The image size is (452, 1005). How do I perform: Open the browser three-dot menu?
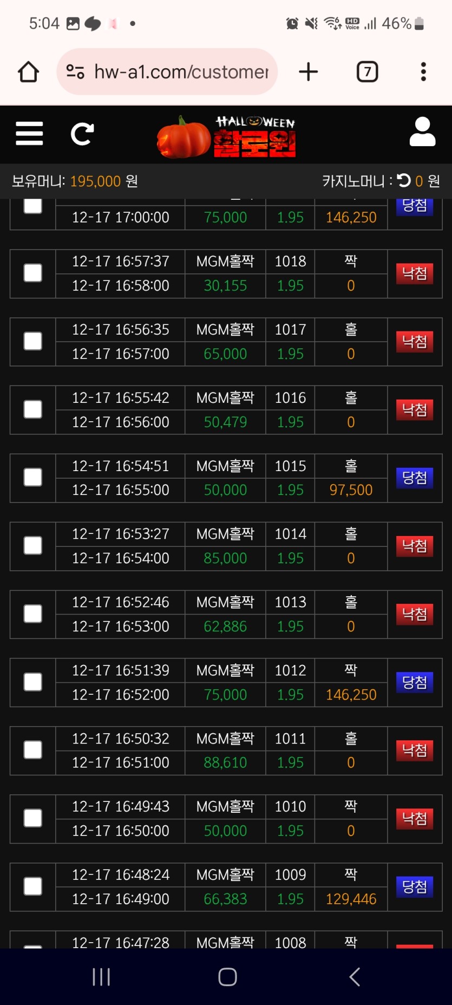coord(423,71)
